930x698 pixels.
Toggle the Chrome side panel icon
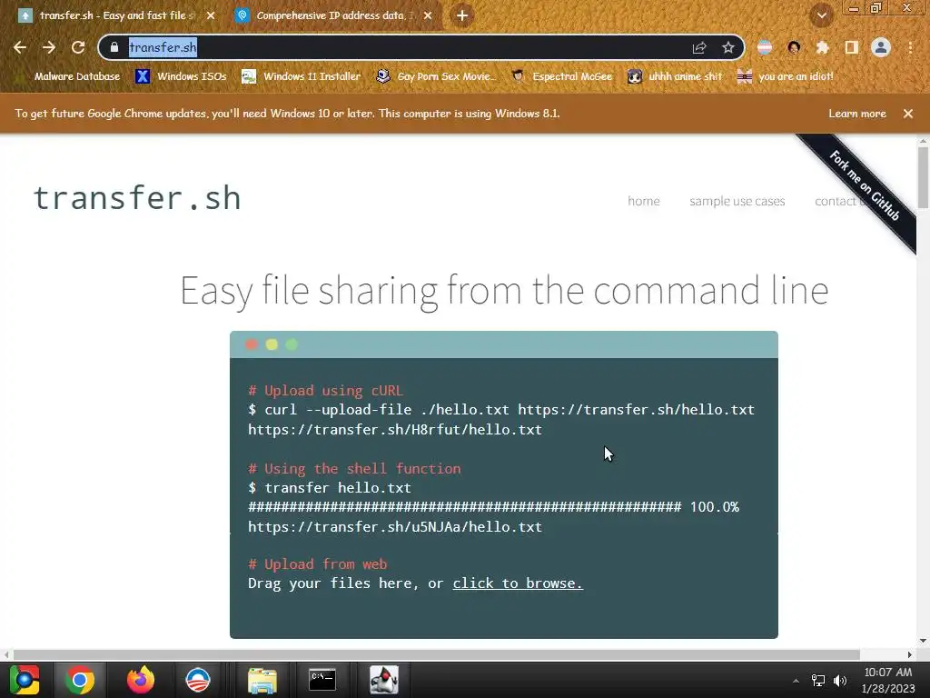point(852,47)
